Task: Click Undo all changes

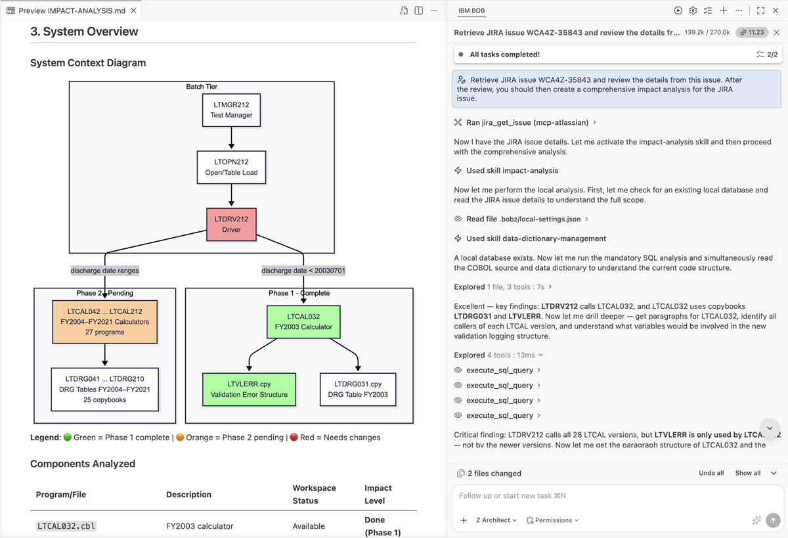Action: (711, 473)
